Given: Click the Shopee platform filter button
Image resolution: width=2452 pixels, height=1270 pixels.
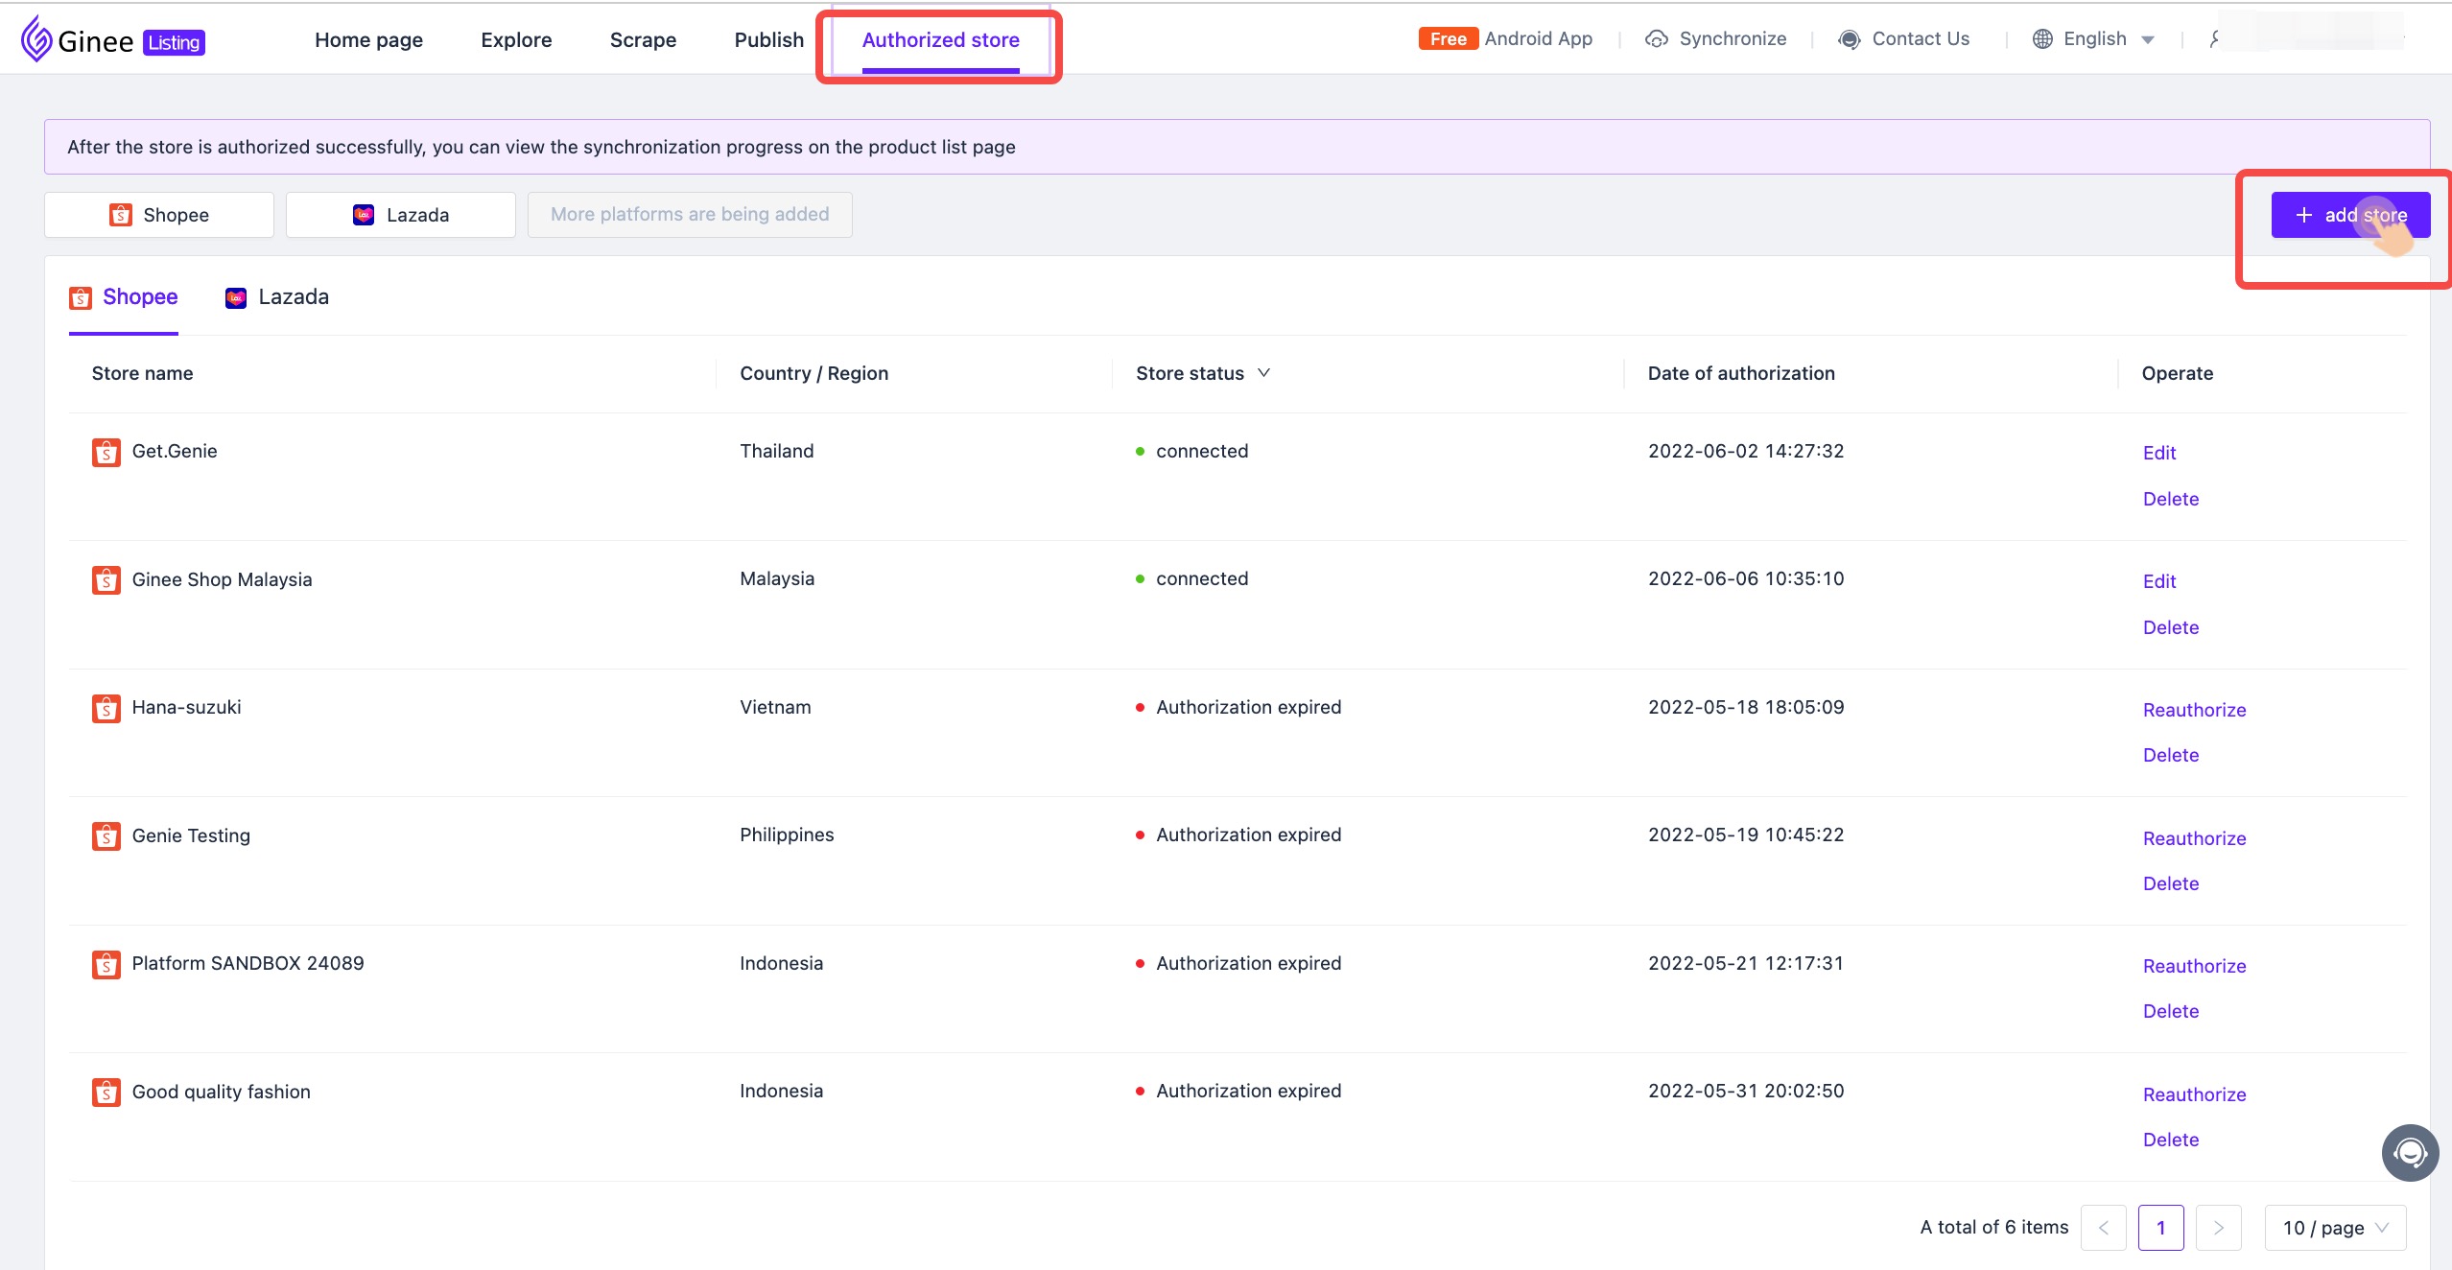Looking at the screenshot, I should click(x=159, y=215).
